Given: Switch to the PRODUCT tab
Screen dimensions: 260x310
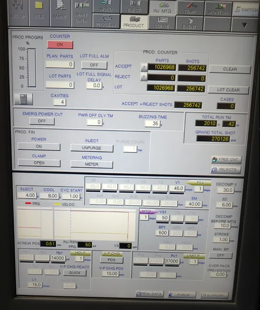Looking at the screenshot, I should [x=134, y=22].
